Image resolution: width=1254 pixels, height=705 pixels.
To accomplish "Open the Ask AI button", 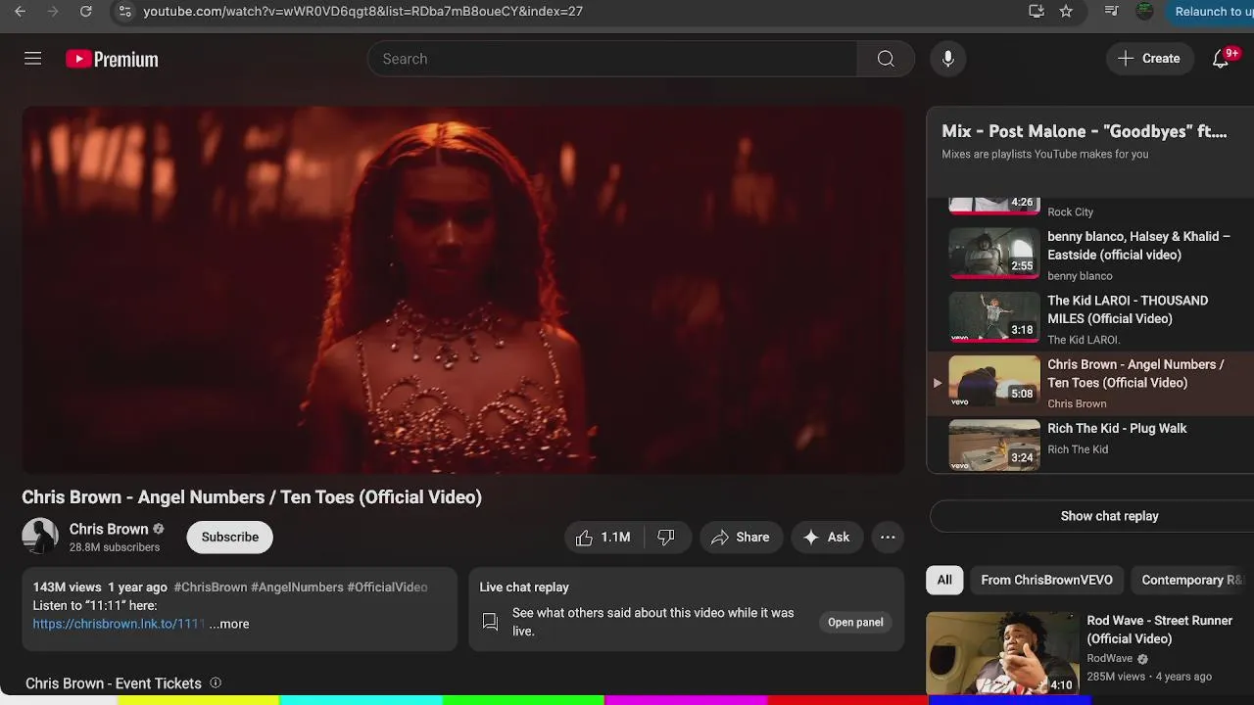I will pos(826,537).
